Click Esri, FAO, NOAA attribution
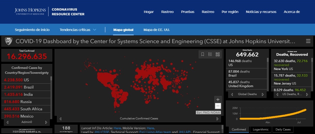Image resolution: width=315 pixels, height=134 pixels. click(x=208, y=112)
